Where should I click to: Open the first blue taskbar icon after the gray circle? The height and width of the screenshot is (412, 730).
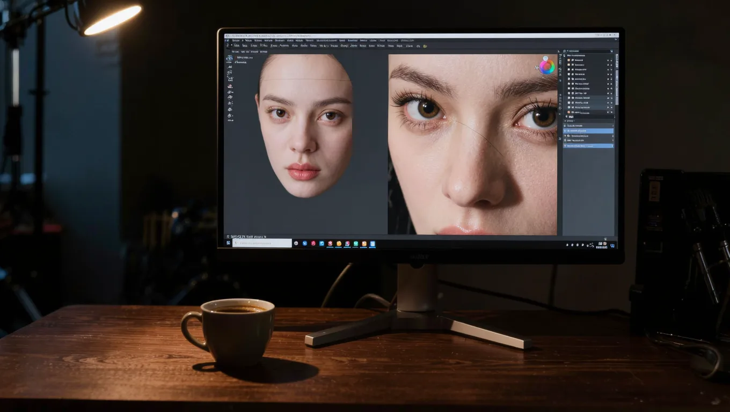(304, 244)
